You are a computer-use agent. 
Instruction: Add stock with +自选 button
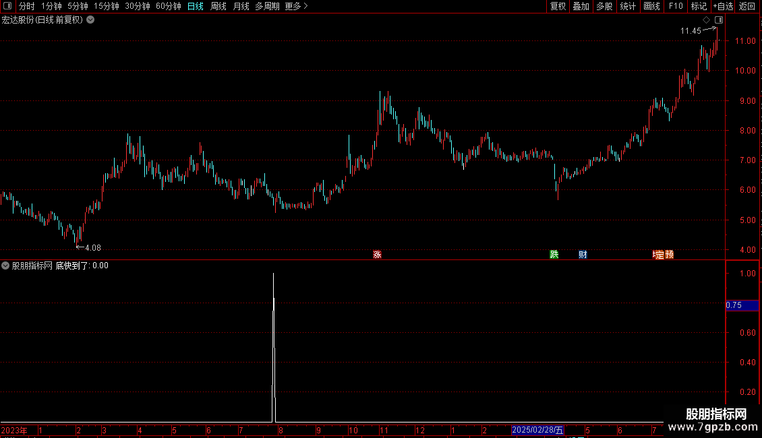(x=723, y=6)
